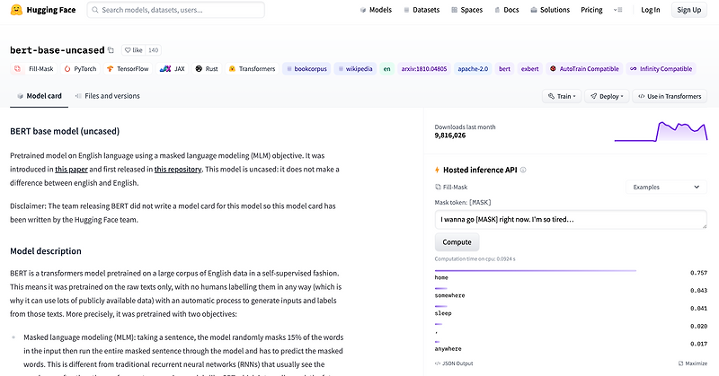Screen dimensions: 719x376
Task: Select the TensorFlow tag
Action: click(129, 68)
